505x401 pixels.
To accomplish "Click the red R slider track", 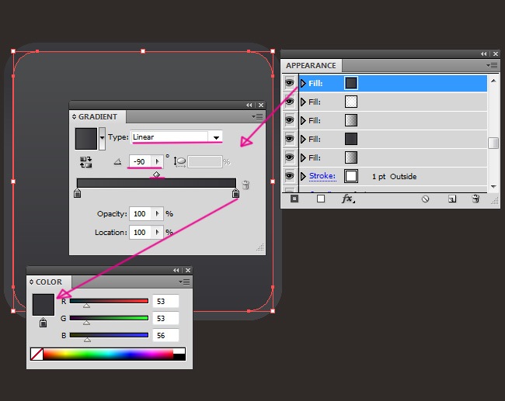I will pyautogui.click(x=109, y=301).
